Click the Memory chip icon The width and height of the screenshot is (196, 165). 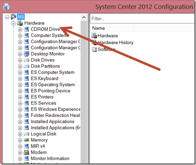pos(26,140)
